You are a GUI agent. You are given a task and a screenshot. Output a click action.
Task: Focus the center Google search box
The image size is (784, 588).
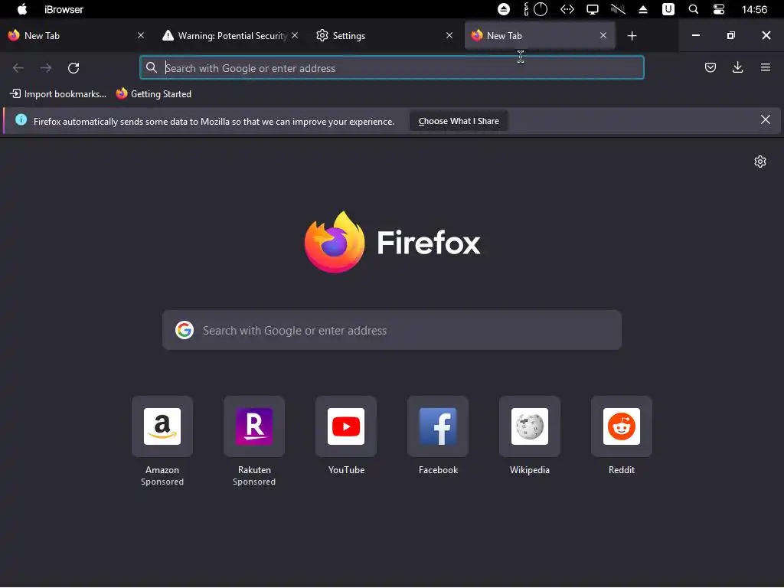point(392,330)
